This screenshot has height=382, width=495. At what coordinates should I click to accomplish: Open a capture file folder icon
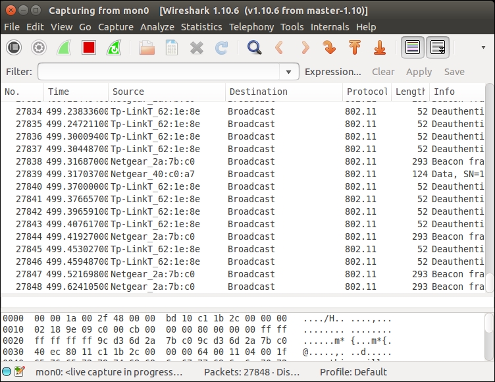coord(147,47)
